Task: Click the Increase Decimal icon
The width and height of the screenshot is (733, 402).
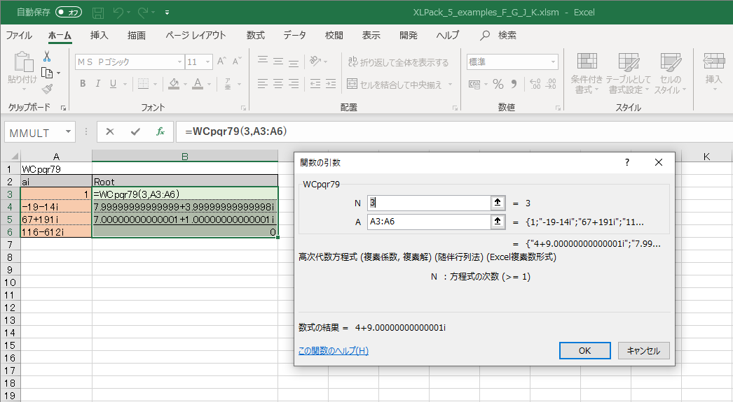Action: pos(535,84)
